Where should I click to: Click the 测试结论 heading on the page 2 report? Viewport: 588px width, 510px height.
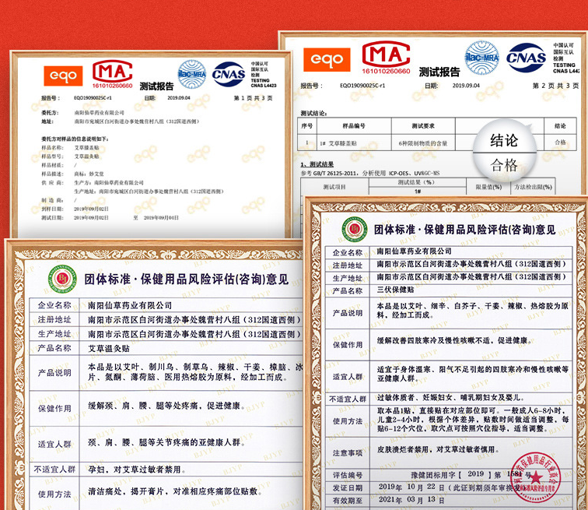pos(313,113)
